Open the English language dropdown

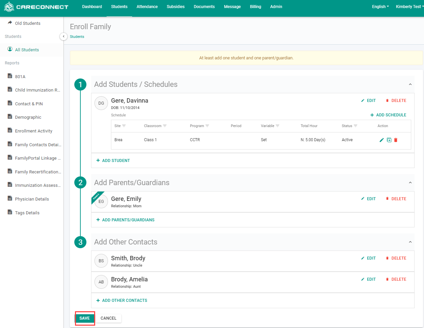click(x=380, y=7)
